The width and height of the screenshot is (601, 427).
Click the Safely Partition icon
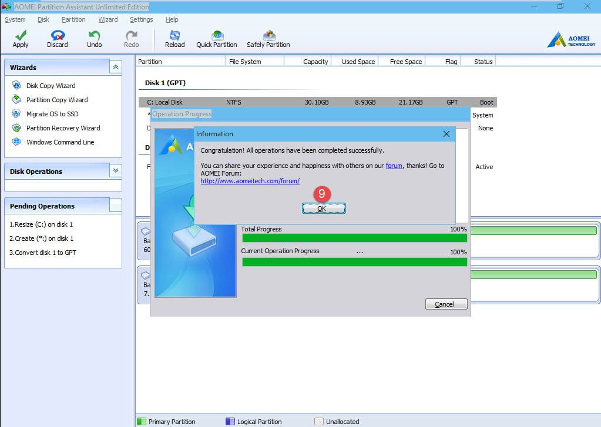click(x=268, y=36)
